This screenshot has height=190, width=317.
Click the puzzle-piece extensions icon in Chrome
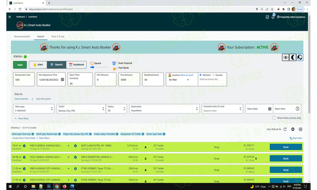coord(283,9)
